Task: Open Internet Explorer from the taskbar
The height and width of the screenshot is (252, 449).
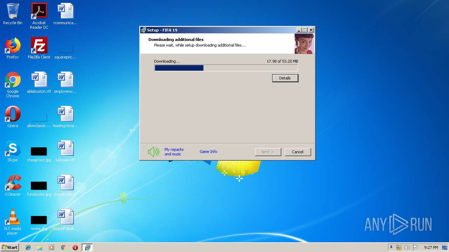Action: 28,247
